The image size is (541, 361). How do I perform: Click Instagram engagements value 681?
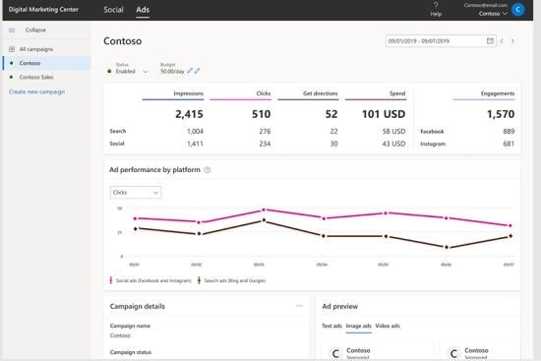509,144
